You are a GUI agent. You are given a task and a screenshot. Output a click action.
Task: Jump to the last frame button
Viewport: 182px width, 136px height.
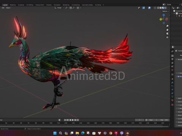pos(78,120)
